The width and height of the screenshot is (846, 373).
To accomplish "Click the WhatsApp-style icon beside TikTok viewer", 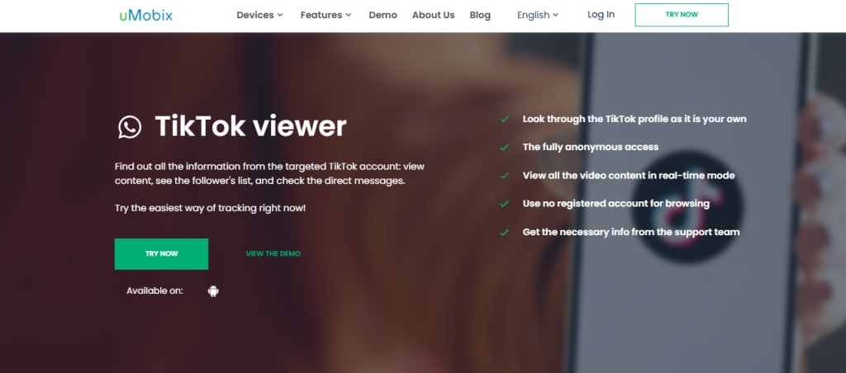I will point(130,126).
